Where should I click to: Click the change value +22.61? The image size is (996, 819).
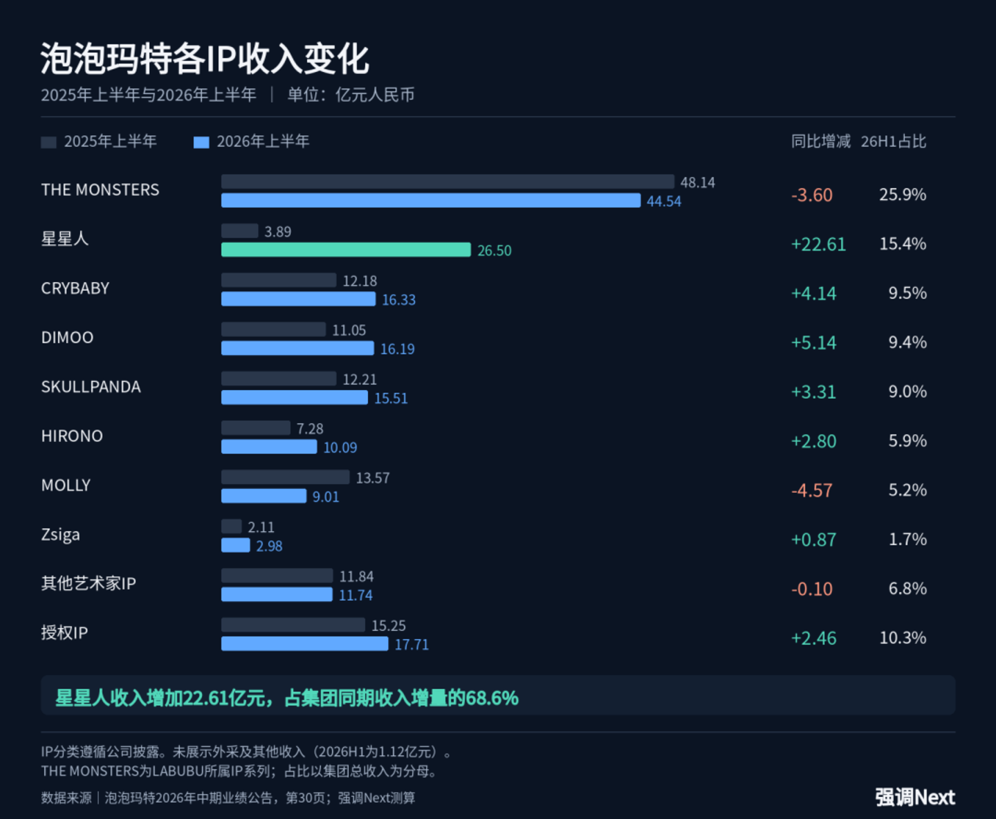tap(819, 244)
